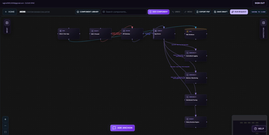Click the book icon in search field
This screenshot has height=135, width=269.
click(103, 12)
